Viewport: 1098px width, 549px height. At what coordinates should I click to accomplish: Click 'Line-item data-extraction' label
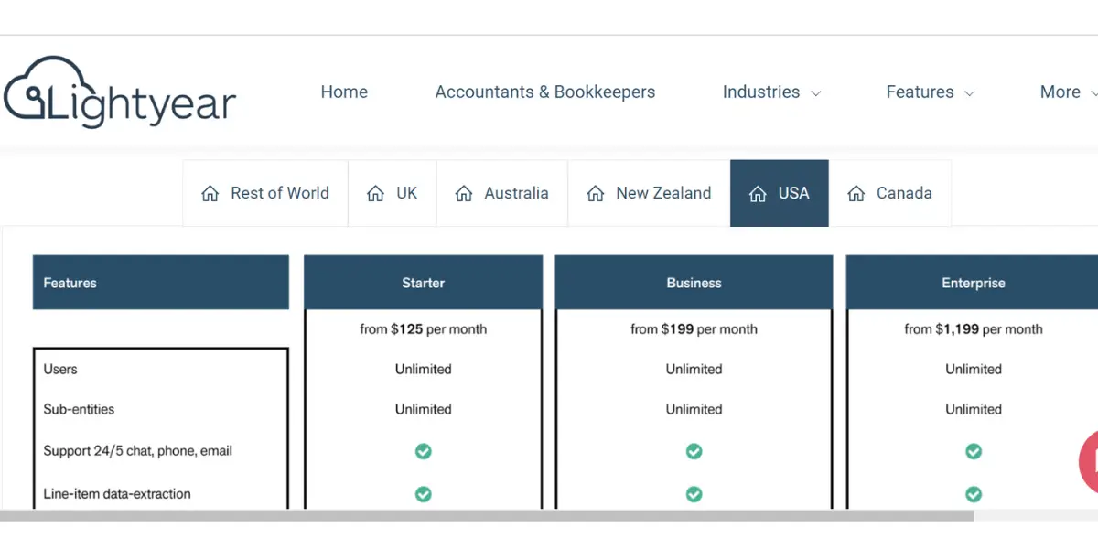pyautogui.click(x=117, y=494)
